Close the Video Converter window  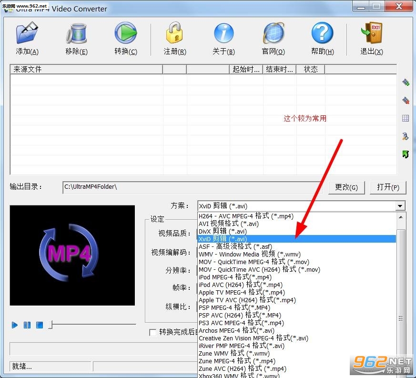(399, 6)
